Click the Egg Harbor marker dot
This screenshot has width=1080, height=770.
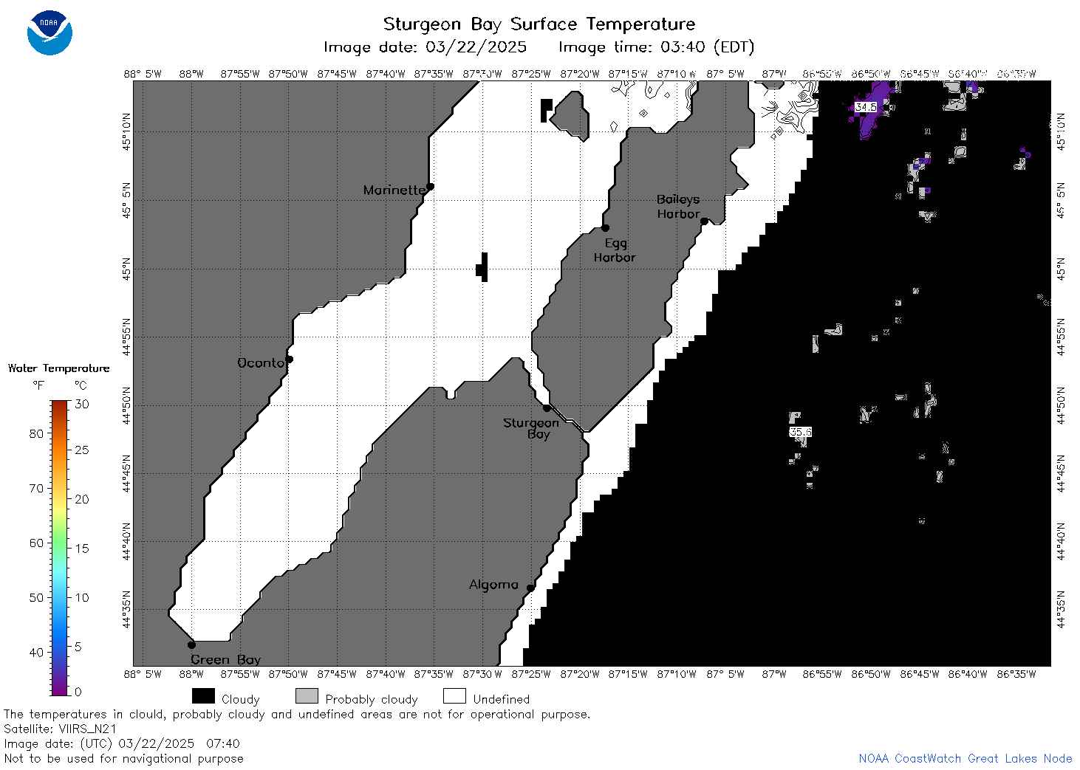(605, 227)
